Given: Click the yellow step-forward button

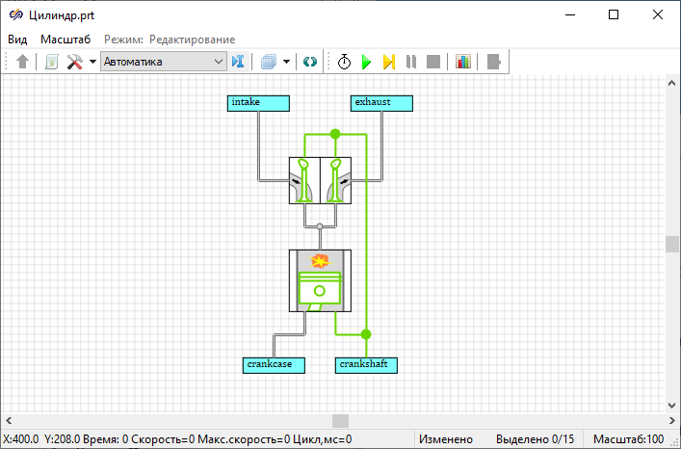Looking at the screenshot, I should (x=388, y=62).
